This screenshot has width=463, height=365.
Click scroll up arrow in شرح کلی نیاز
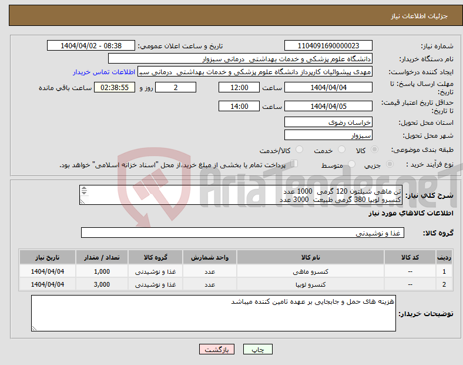pyautogui.click(x=84, y=188)
